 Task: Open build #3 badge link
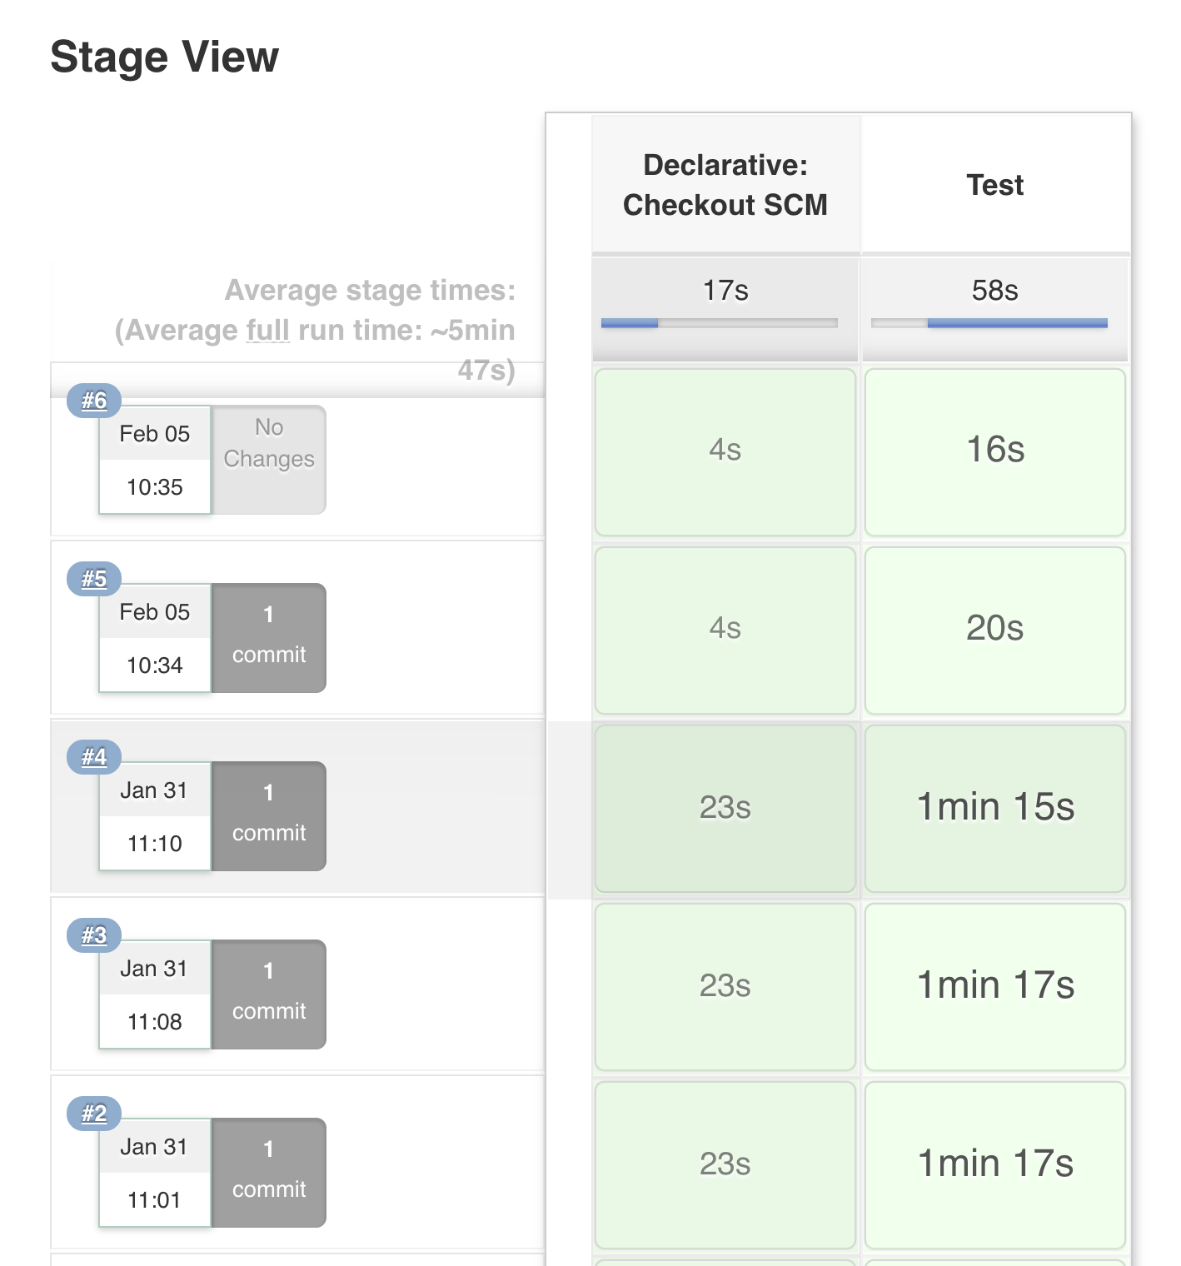[x=94, y=935]
